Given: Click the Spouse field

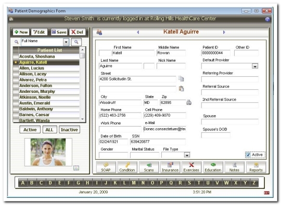Looking at the screenshot, I should (230, 122).
